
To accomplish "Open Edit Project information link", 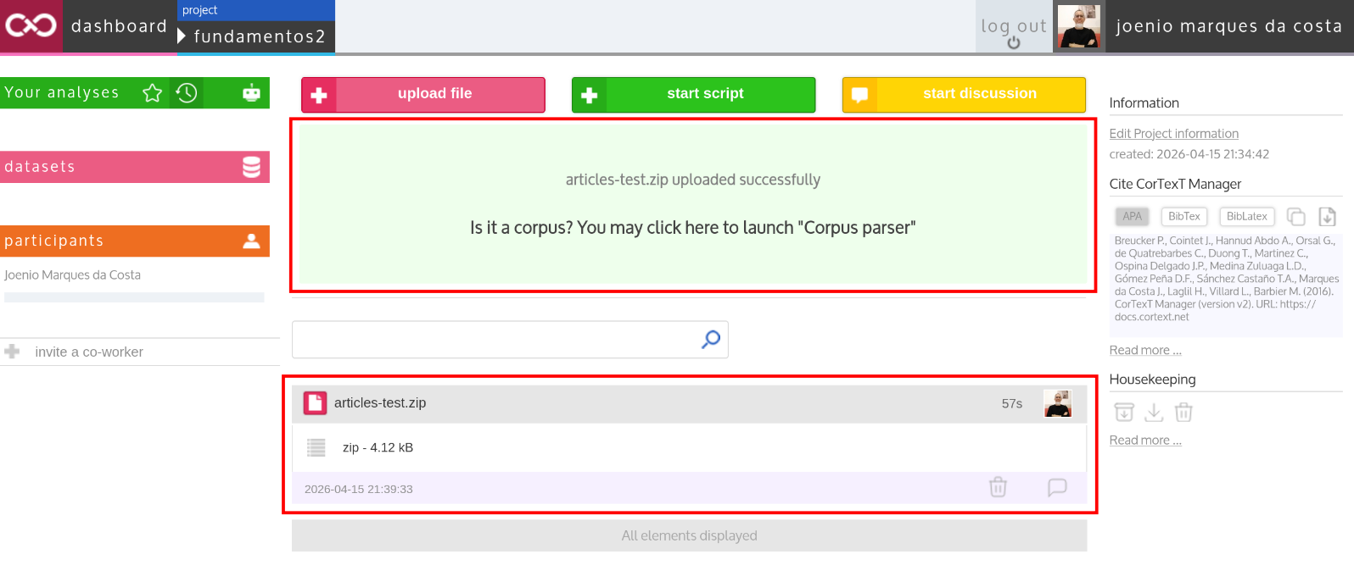I will coord(1174,134).
